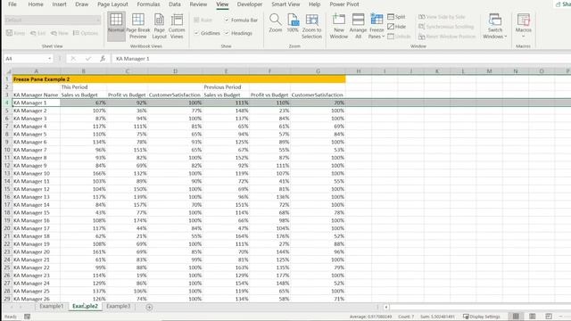The image size is (571, 321).
Task: Open the File menu
Action: click(x=12, y=4)
